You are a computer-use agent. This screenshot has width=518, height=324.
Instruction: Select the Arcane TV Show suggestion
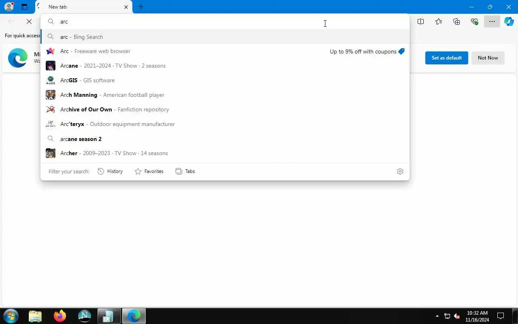pos(225,66)
